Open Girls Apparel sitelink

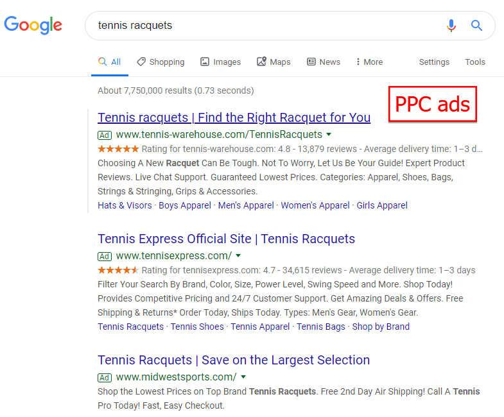click(382, 205)
